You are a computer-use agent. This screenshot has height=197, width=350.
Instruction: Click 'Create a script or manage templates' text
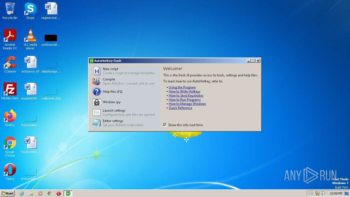pyautogui.click(x=129, y=73)
